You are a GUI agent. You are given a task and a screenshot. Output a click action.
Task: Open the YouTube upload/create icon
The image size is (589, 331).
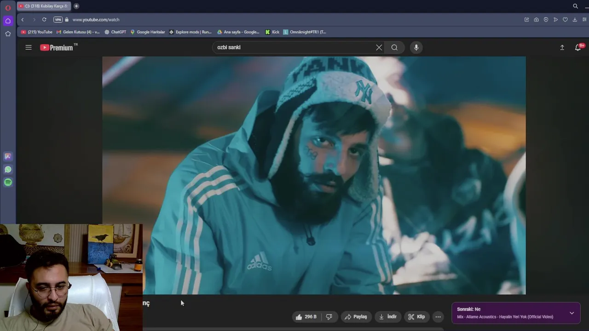[562, 47]
